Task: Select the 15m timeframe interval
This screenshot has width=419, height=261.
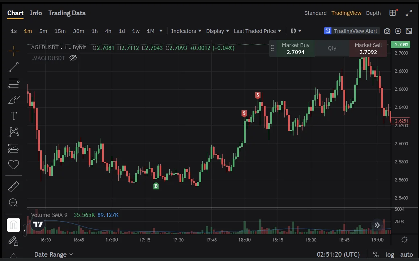Action: (60, 31)
